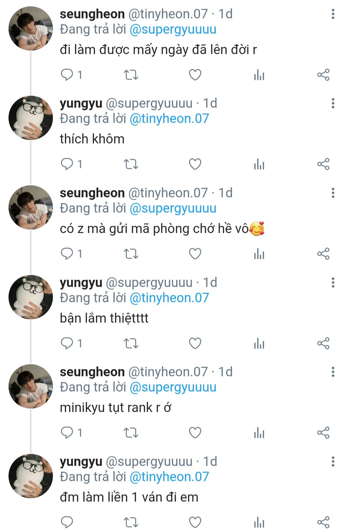Reply to the "minikyu tụt rank r ớ" tweet

pos(67,433)
